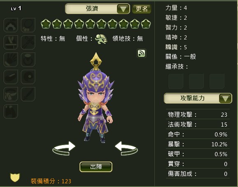Click the yellow shield icon
Viewport: 238px width, 187px height.
coord(15,178)
